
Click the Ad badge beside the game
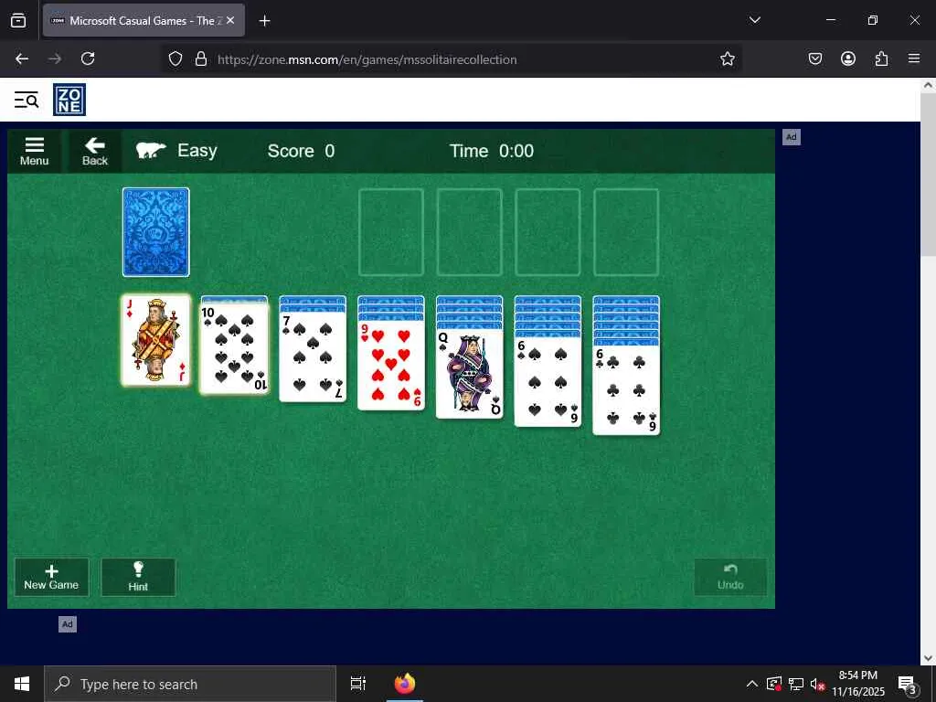[x=791, y=137]
